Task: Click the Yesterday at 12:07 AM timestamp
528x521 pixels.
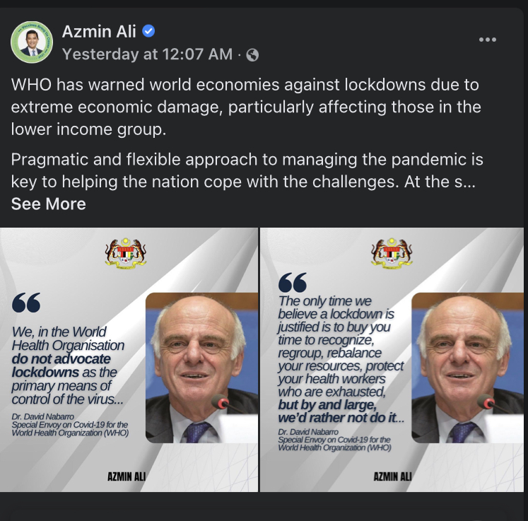Action: 147,54
